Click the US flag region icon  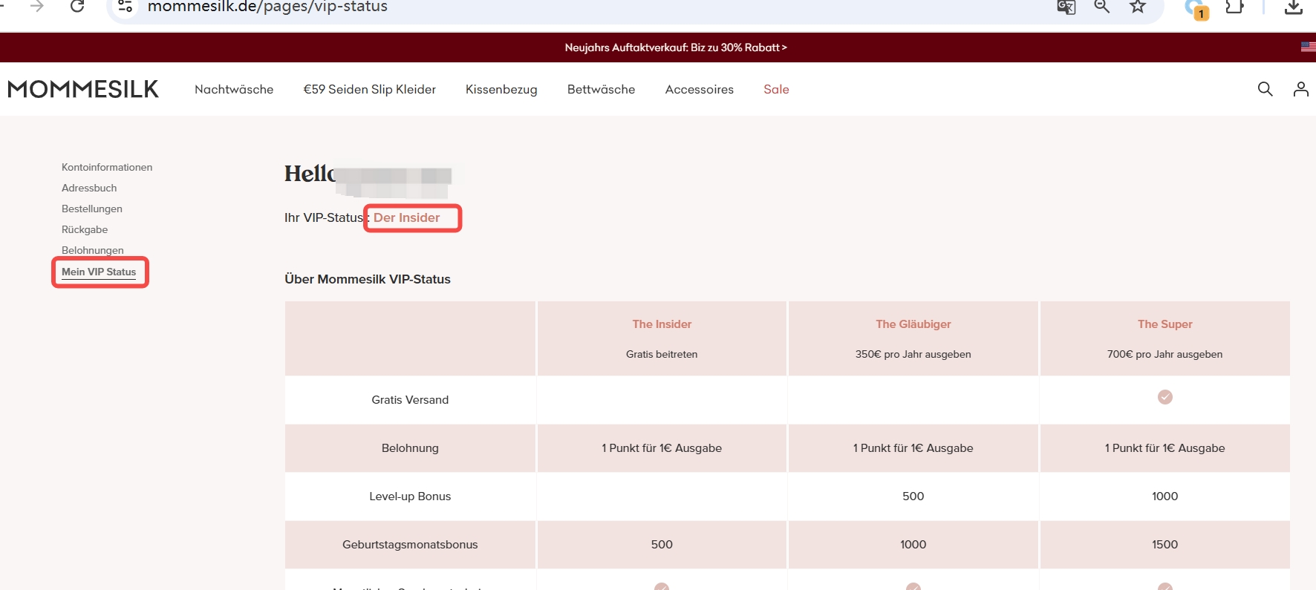click(x=1308, y=47)
